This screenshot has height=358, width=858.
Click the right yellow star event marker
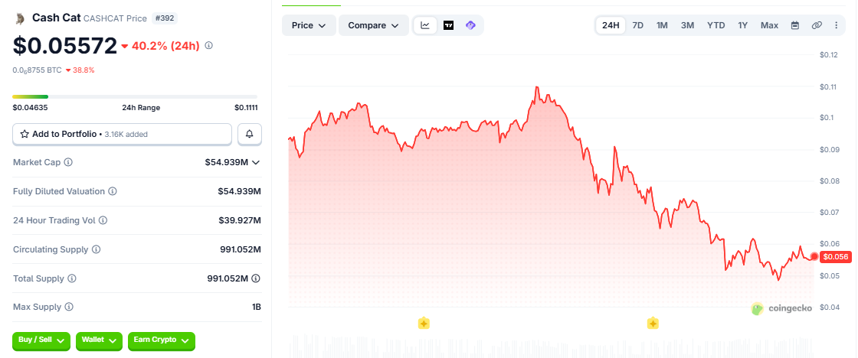[653, 323]
